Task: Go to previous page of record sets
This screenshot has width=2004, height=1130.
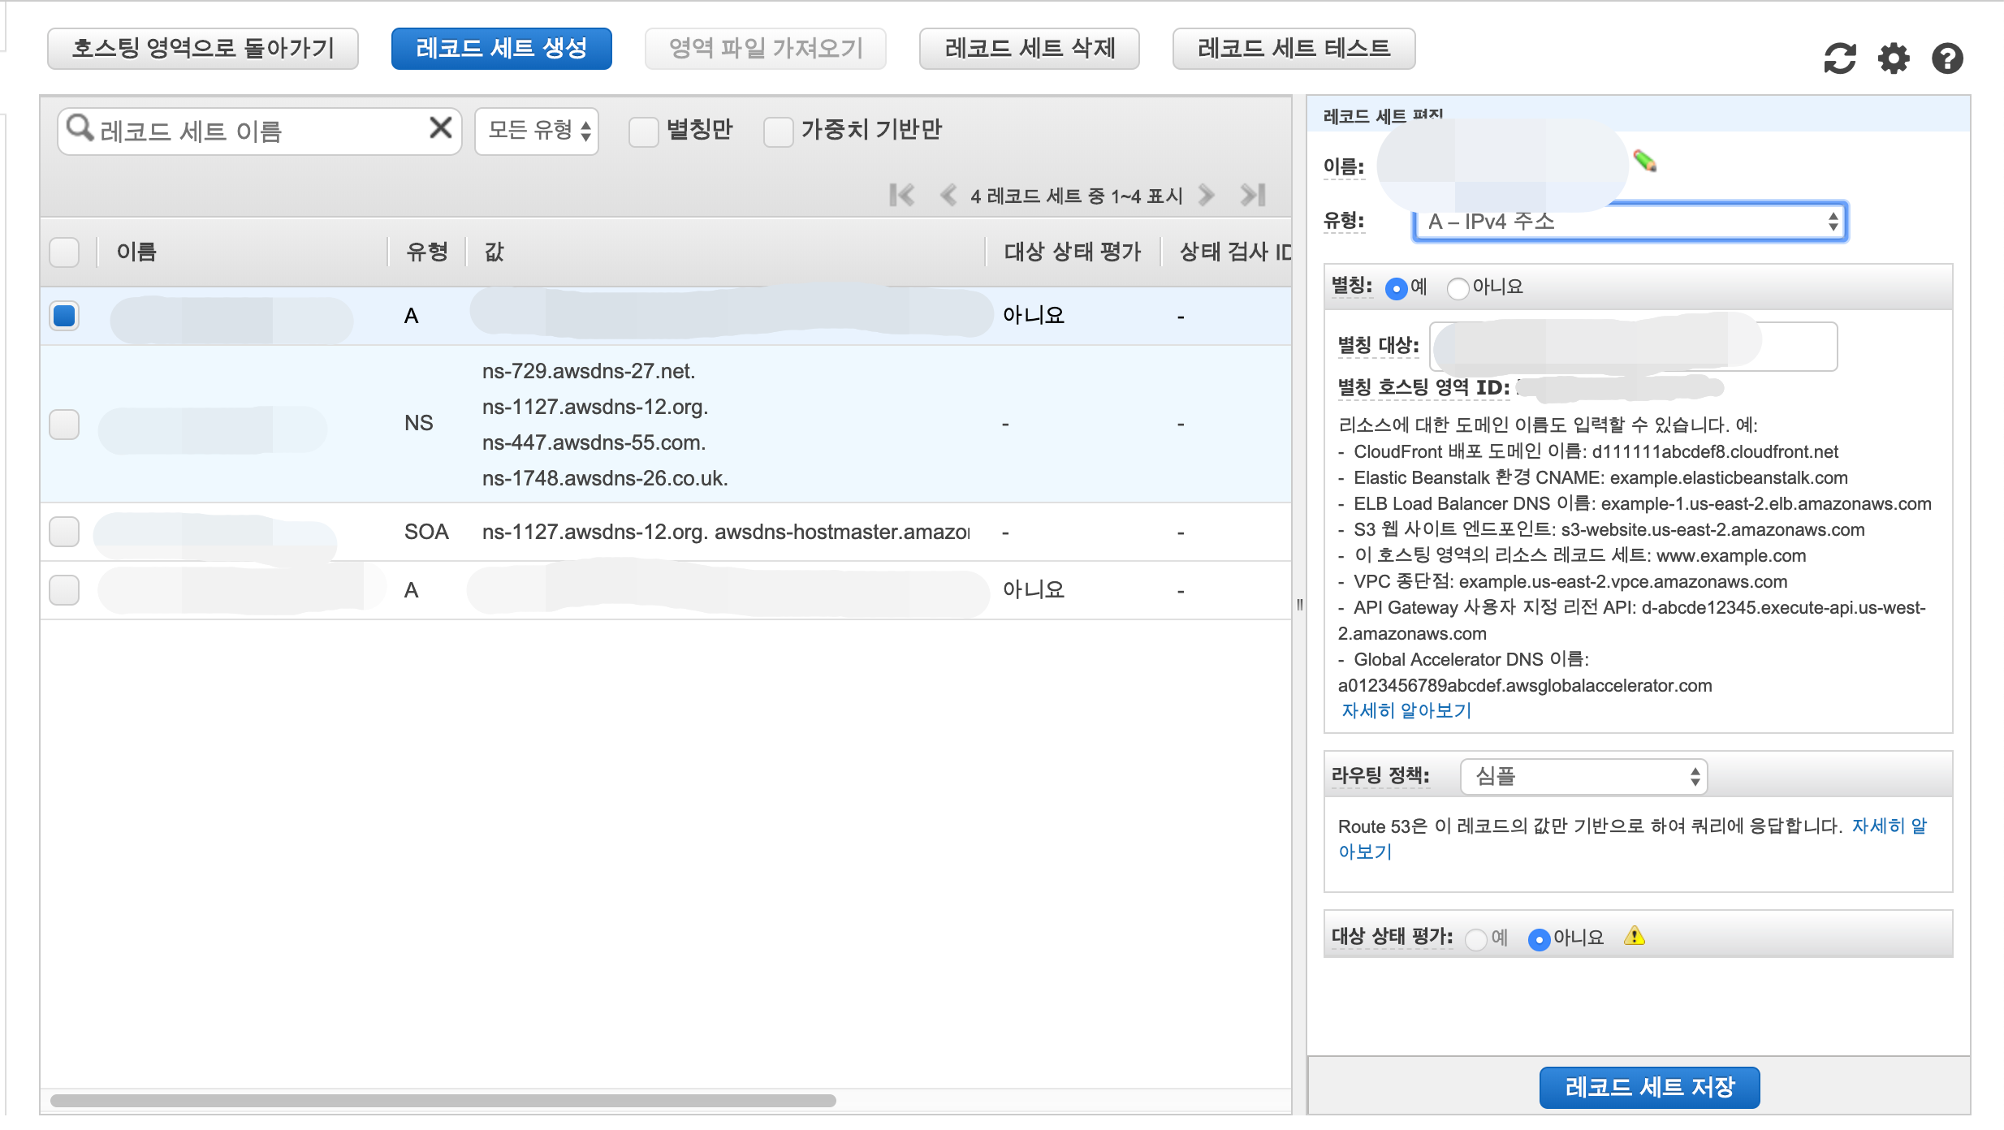Action: coord(947,195)
